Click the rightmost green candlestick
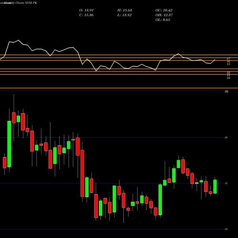Viewport: 238px width, 238px height. [215, 187]
